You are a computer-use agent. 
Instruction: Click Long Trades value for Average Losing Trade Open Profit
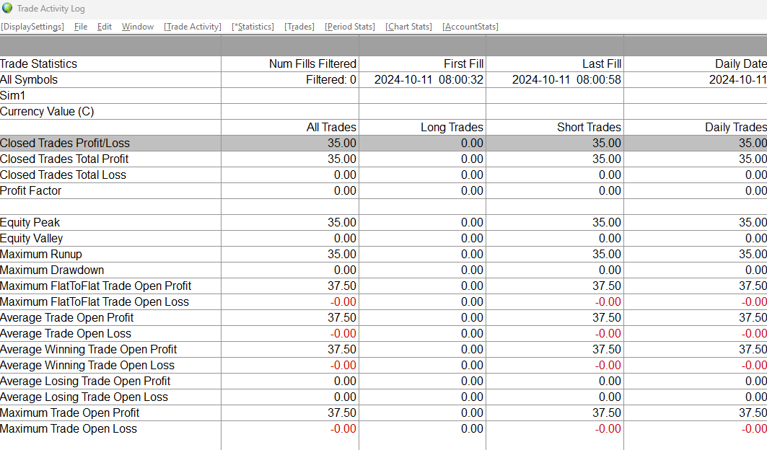(472, 381)
